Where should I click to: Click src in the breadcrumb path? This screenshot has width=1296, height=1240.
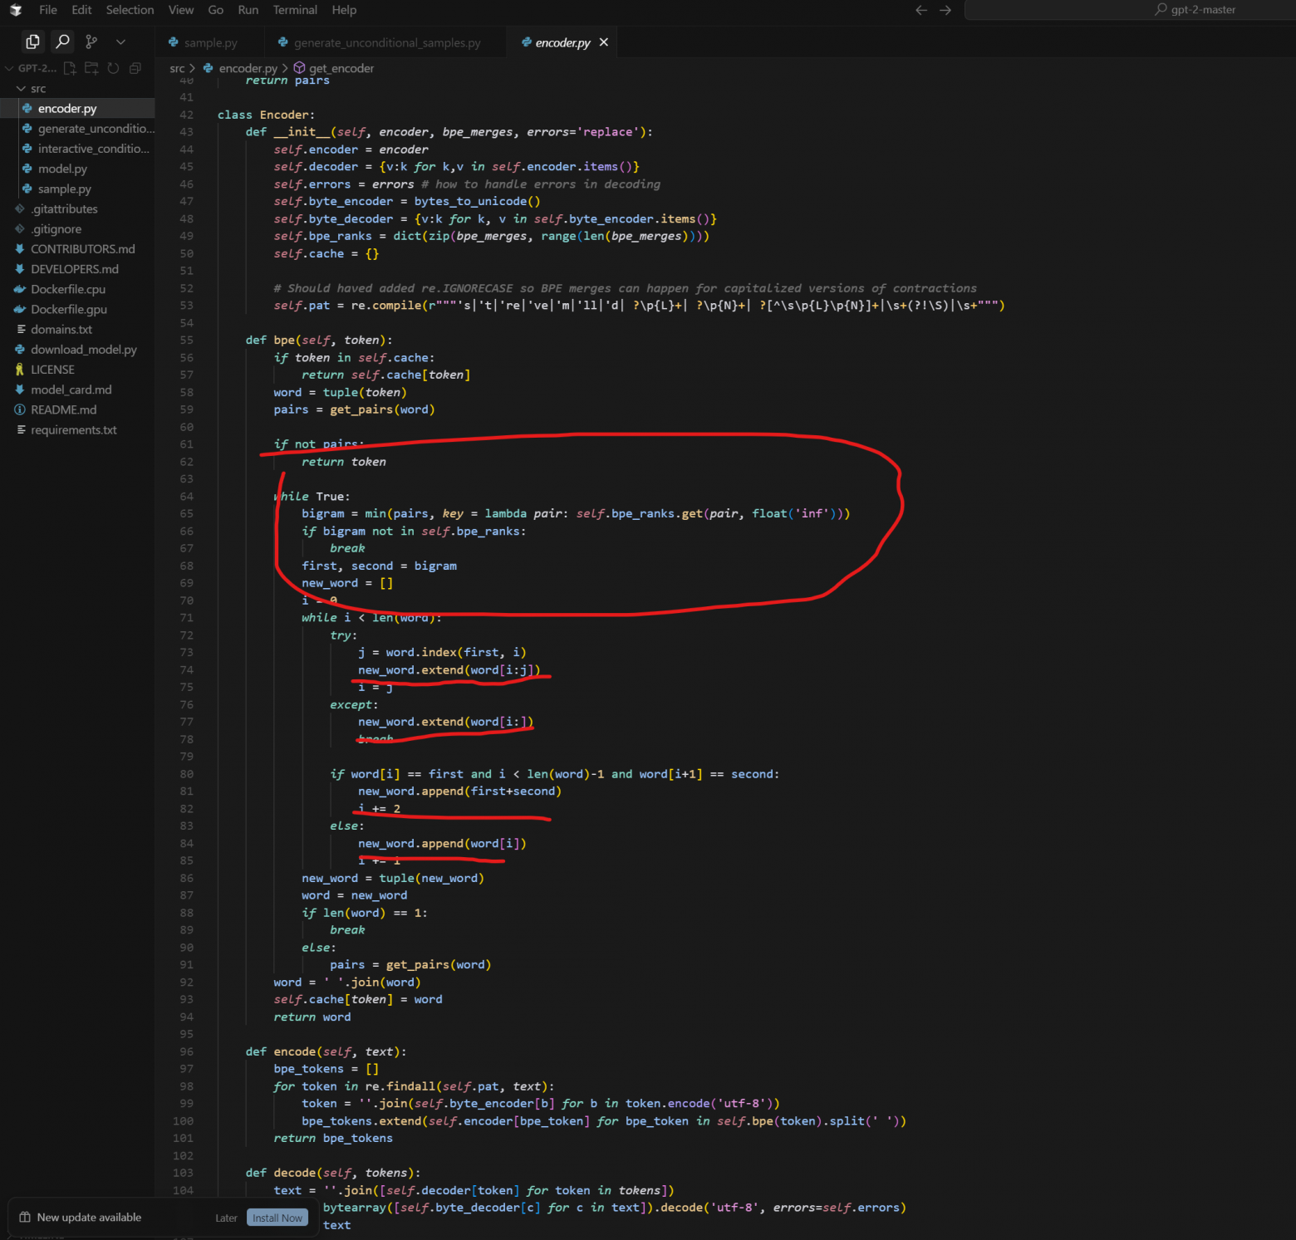click(177, 68)
